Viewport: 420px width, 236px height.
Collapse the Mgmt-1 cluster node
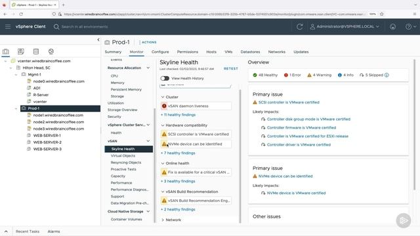pos(16,75)
